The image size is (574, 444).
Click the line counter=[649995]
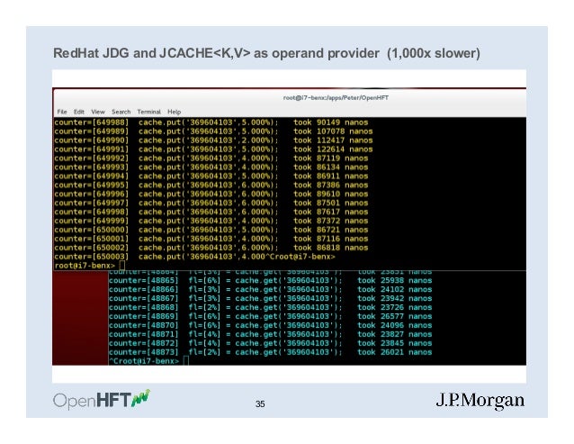point(211,185)
